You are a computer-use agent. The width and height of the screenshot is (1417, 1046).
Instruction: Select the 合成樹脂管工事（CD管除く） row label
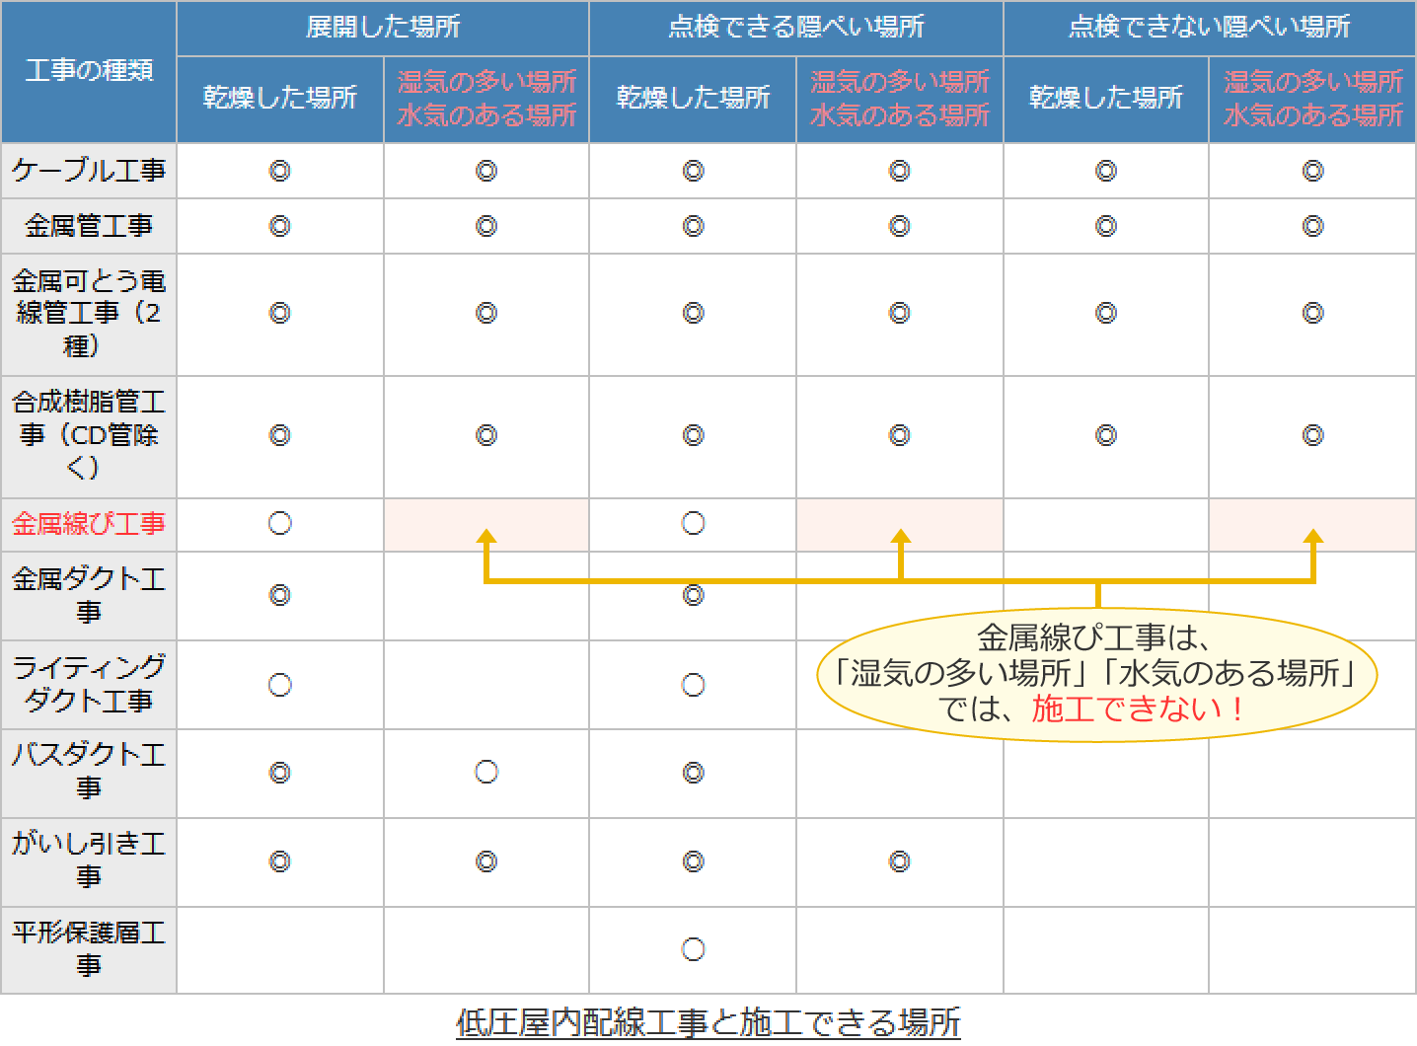pos(89,435)
